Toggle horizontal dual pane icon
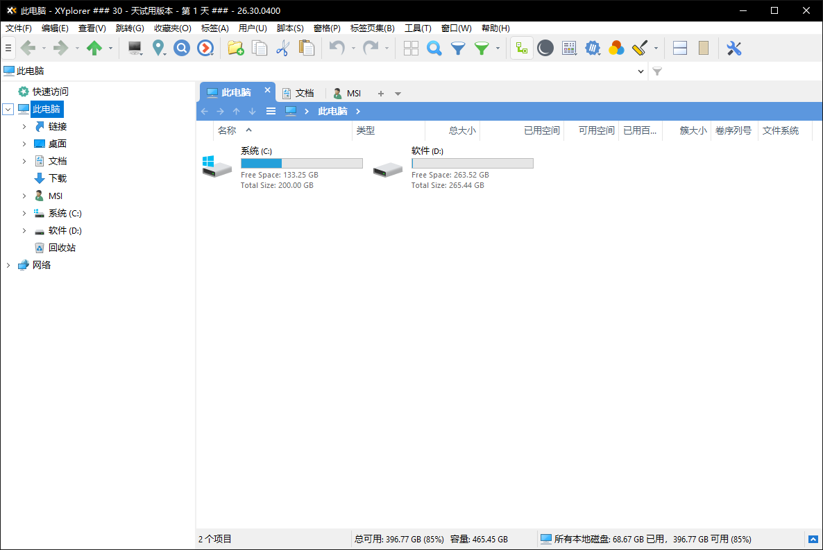 tap(680, 49)
